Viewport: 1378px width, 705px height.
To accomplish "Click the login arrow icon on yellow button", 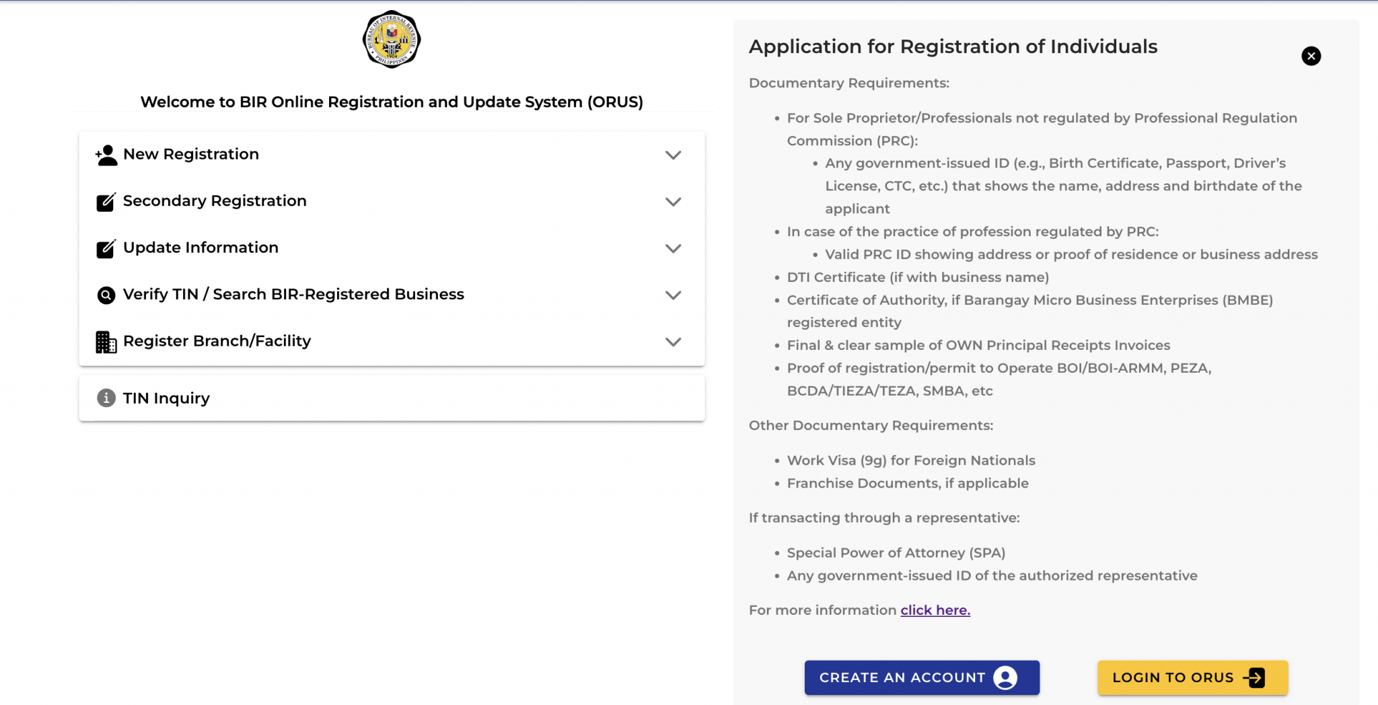I will click(x=1256, y=677).
